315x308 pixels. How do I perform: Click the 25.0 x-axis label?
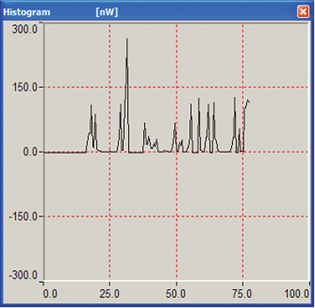click(110, 292)
